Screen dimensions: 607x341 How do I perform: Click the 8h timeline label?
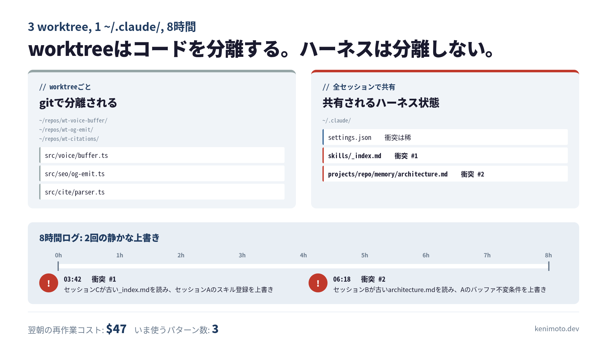pyautogui.click(x=549, y=255)
